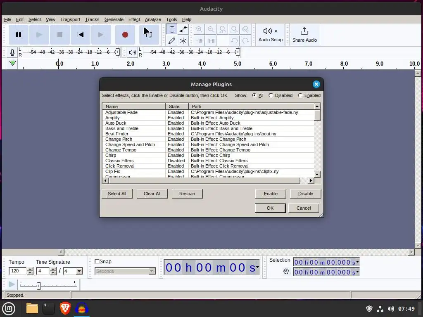The height and width of the screenshot is (317, 423).
Task: Click Silence audio selection icon
Action: point(211,41)
